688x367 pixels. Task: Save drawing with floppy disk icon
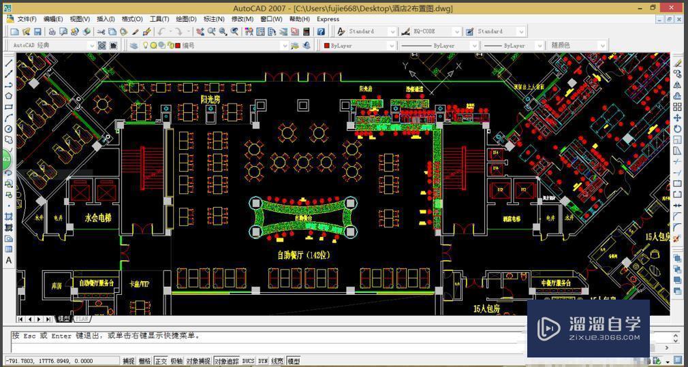(x=37, y=31)
